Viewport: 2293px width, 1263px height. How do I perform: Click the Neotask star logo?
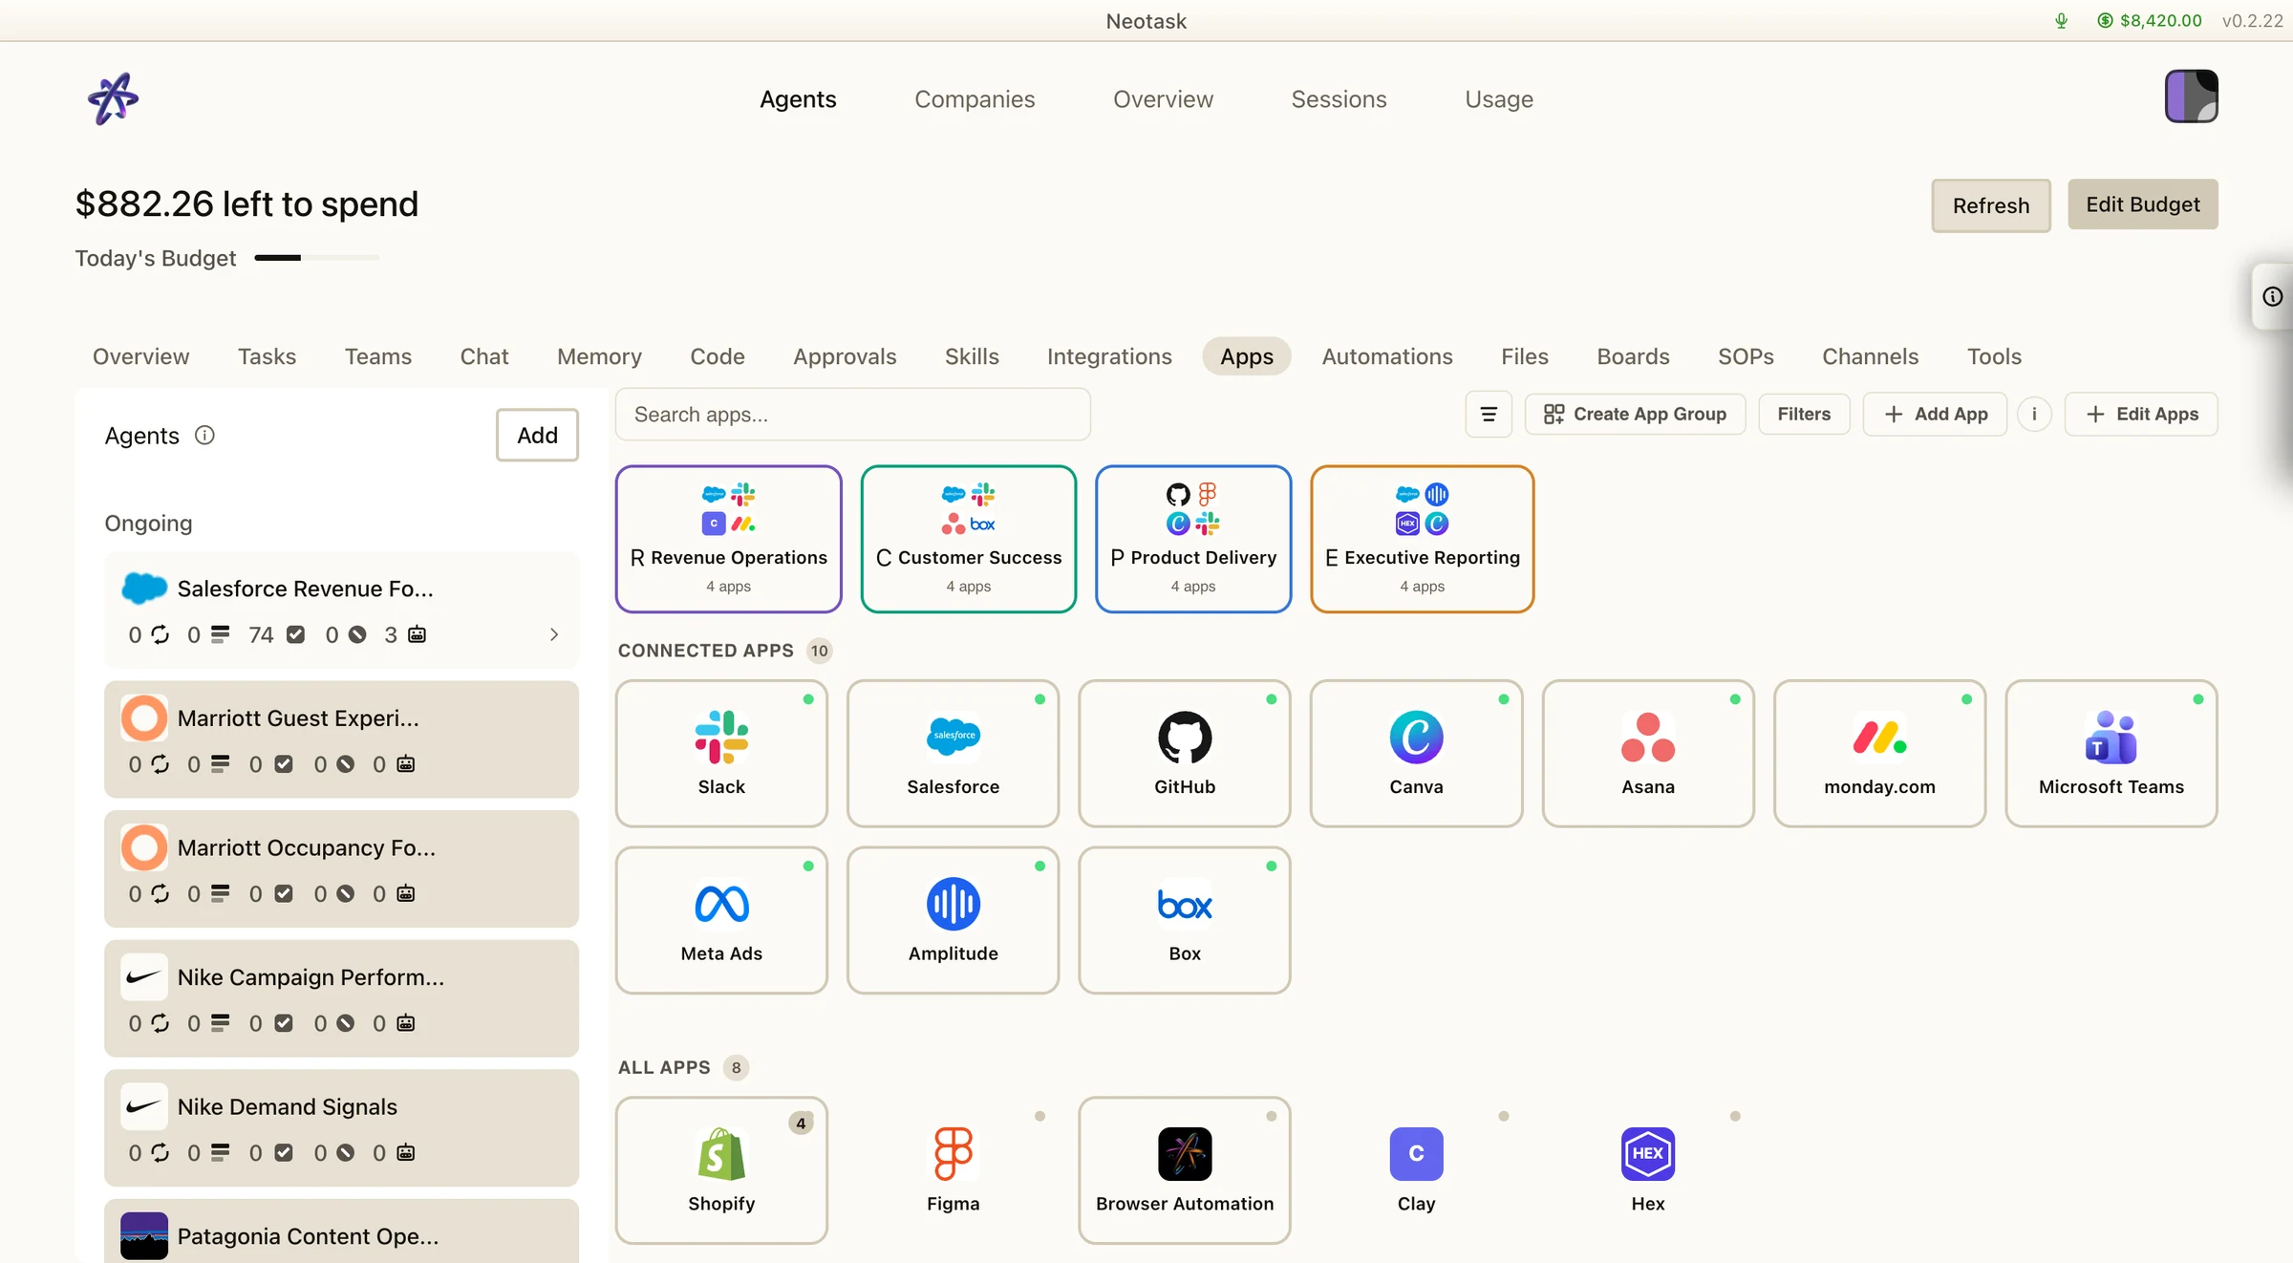click(113, 98)
